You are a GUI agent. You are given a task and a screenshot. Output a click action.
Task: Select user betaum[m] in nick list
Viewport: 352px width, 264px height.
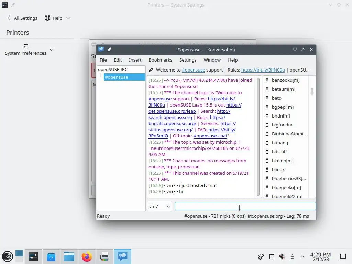(283, 89)
